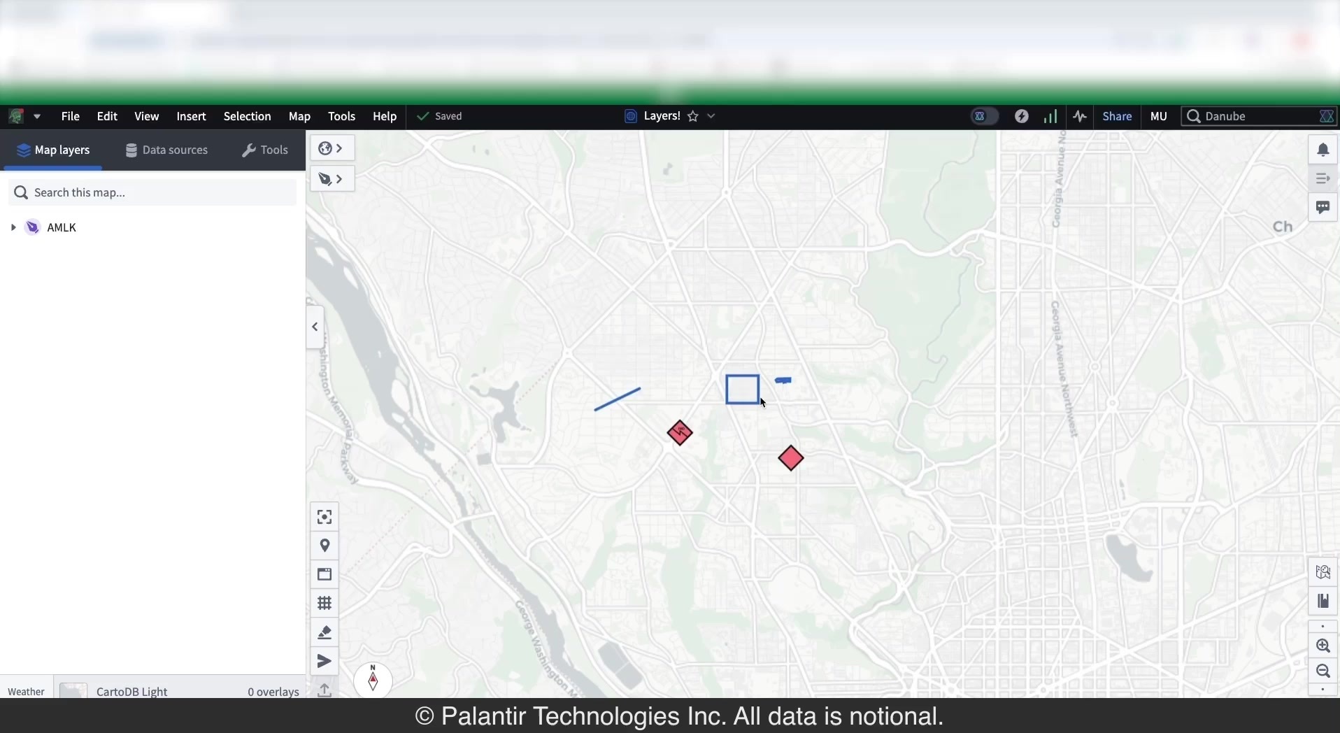Click the atom icon in search bar
Screen dimensions: 1340x733
[x=1327, y=116]
